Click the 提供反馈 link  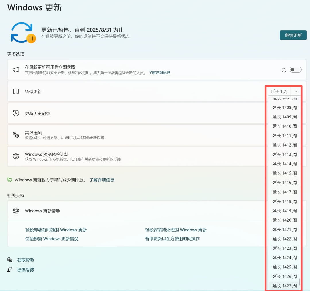click(x=26, y=270)
